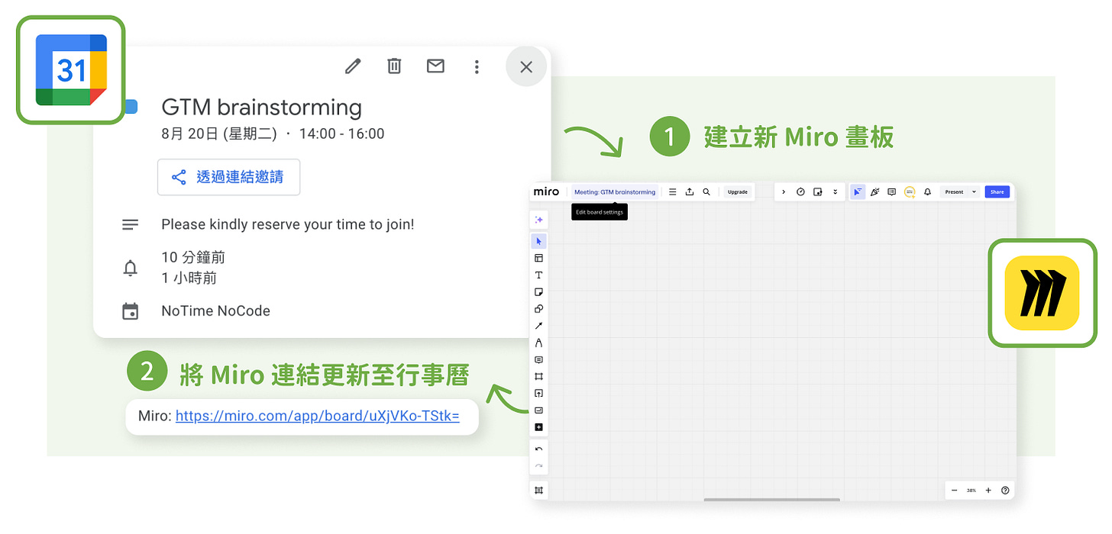
Task: Toggle the timer tool in Miro's top bar
Action: [x=800, y=191]
